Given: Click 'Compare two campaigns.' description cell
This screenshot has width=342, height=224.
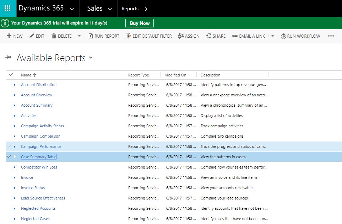Looking at the screenshot, I should 222,136.
